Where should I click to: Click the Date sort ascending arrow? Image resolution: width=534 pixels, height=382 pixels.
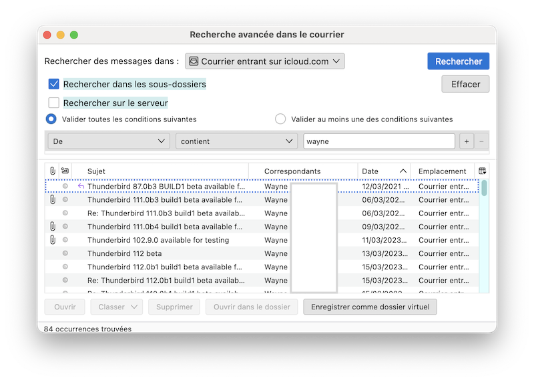(403, 171)
